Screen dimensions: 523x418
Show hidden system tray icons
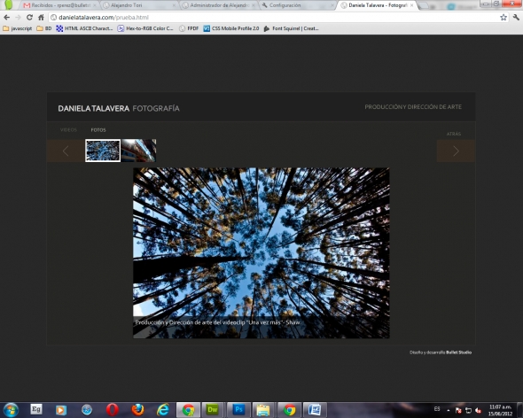[449, 410]
